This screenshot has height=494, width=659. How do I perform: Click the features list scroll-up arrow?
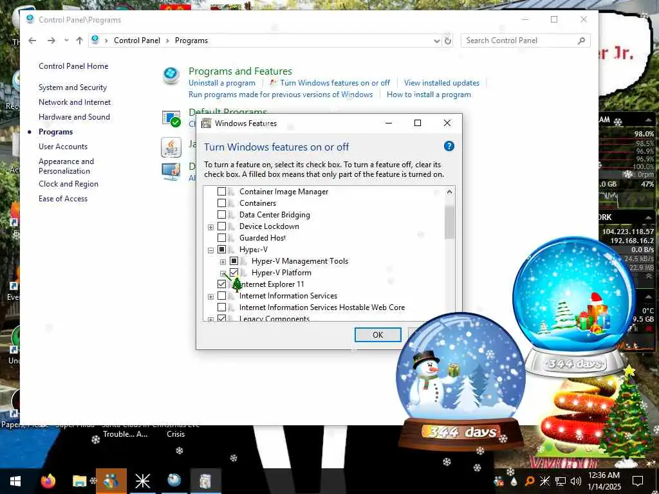[x=449, y=192]
